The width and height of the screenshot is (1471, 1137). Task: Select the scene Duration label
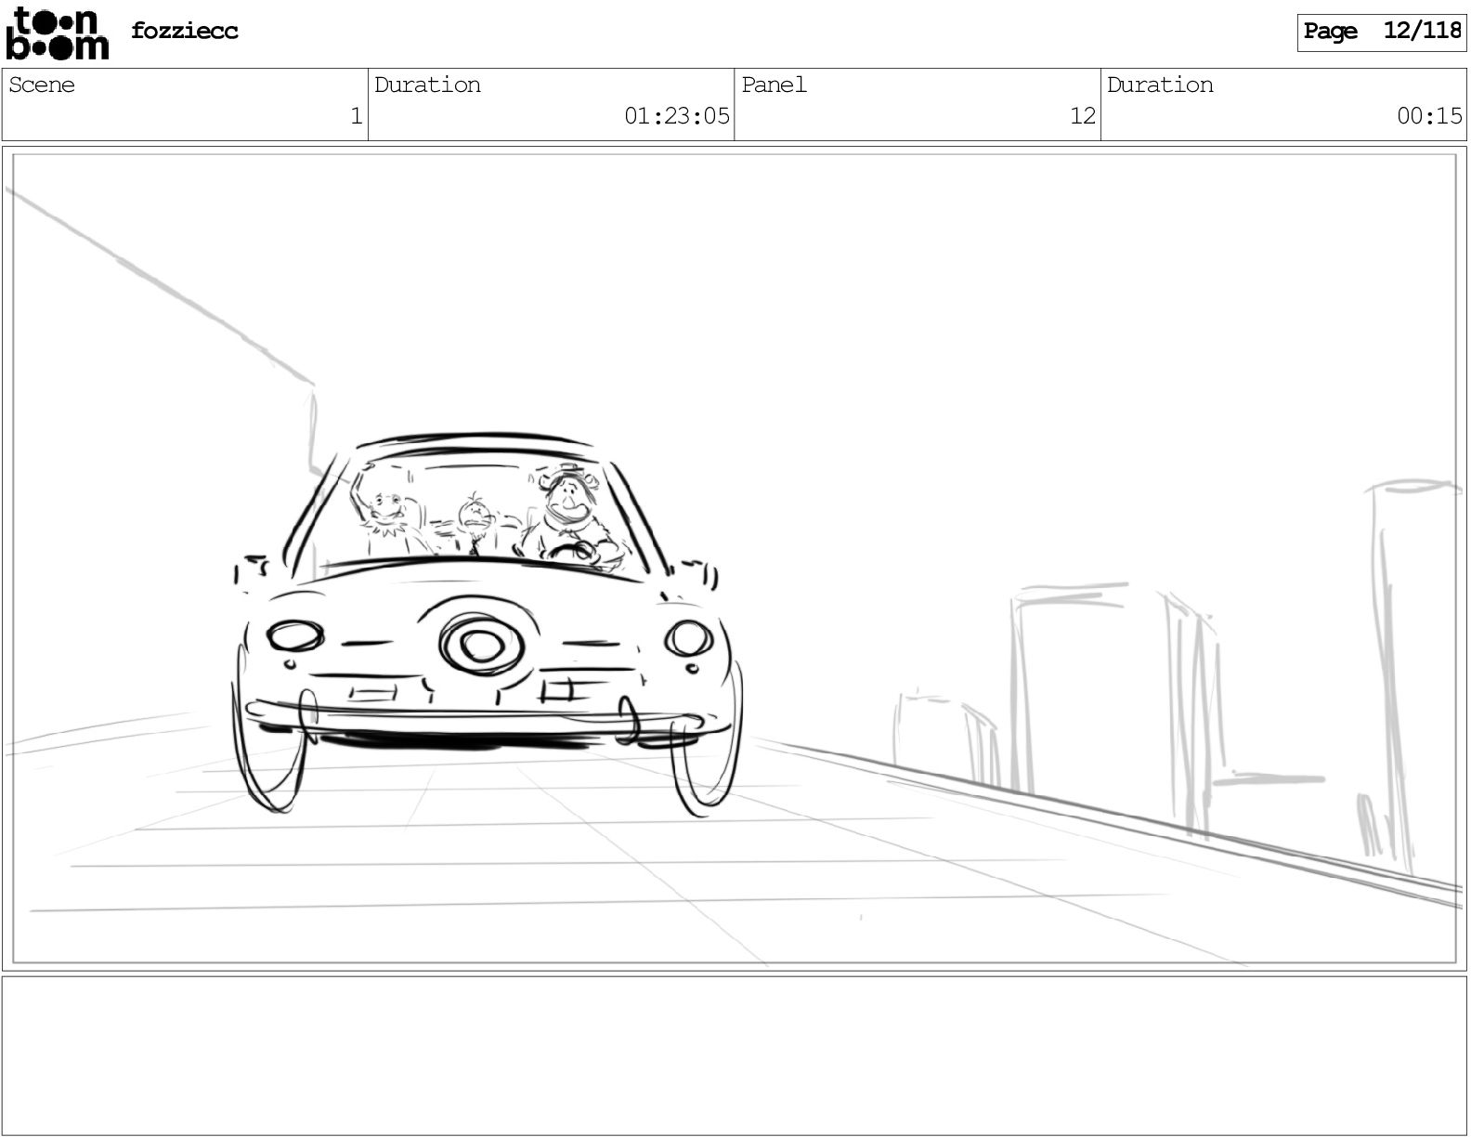tap(428, 85)
